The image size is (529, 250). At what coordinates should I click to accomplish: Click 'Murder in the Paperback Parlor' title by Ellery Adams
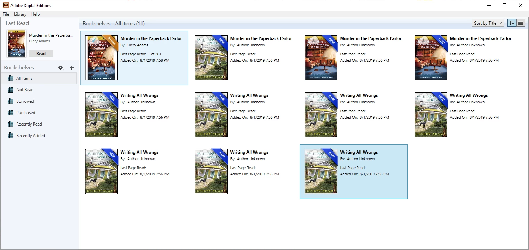(x=151, y=38)
